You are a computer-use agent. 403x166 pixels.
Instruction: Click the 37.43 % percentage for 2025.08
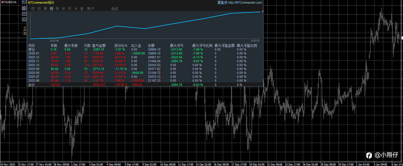[x=120, y=73]
